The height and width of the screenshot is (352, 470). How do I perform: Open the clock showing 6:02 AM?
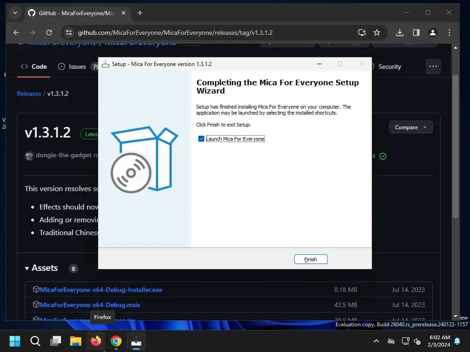(x=439, y=341)
